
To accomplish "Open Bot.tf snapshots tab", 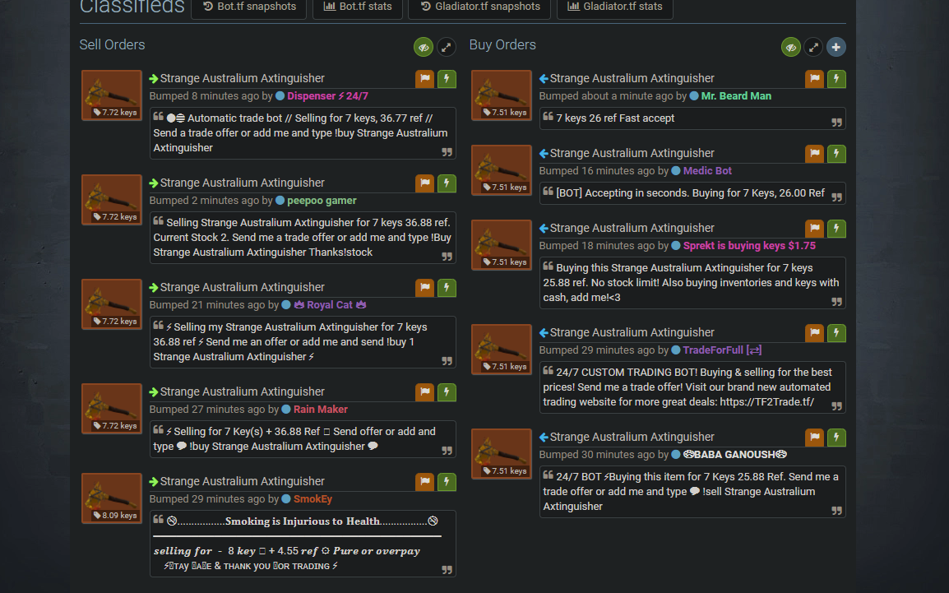I will (x=249, y=7).
